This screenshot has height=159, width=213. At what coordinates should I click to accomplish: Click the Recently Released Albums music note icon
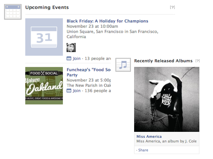click(x=123, y=65)
